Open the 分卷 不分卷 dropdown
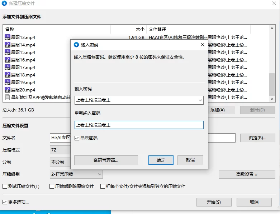This screenshot has height=214, width=280. (60, 162)
